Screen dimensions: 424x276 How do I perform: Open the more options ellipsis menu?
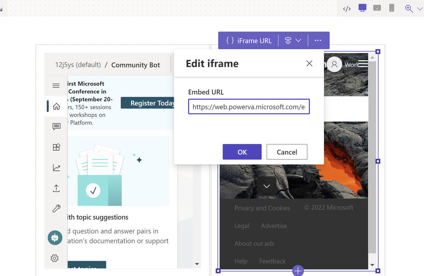[318, 41]
